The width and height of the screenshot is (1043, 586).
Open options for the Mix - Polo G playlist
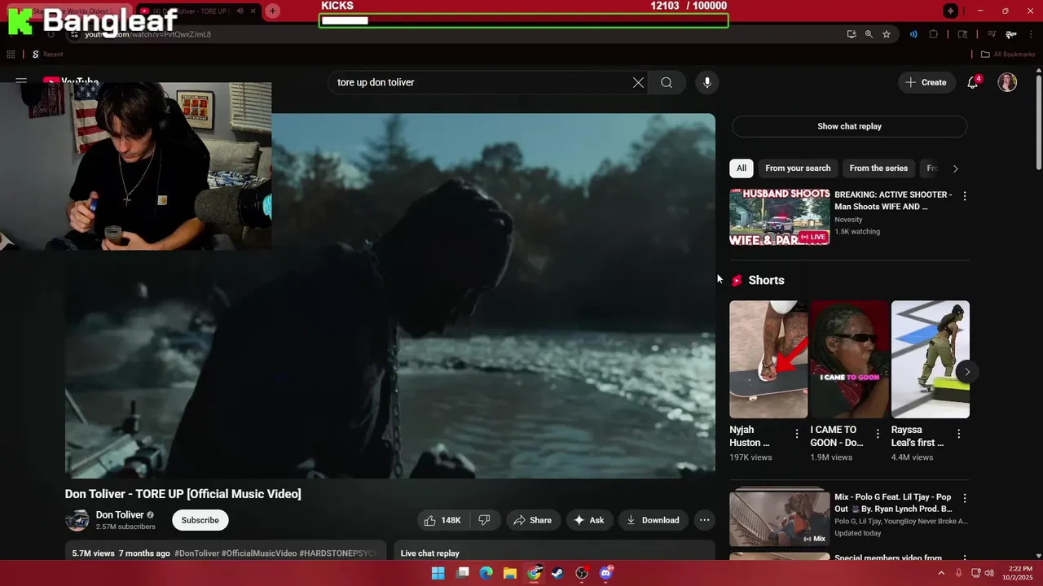[965, 498]
